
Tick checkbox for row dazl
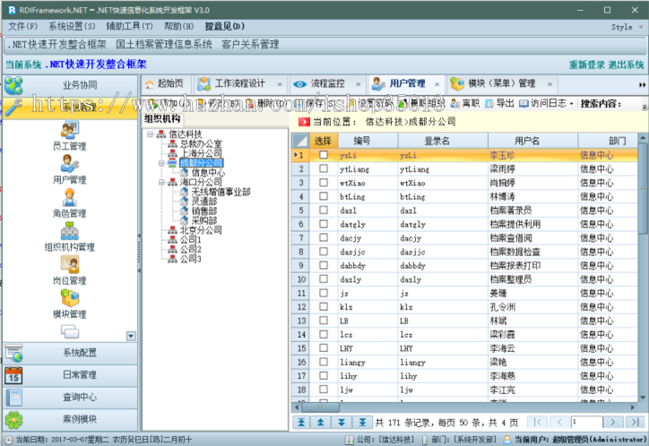[x=324, y=210]
